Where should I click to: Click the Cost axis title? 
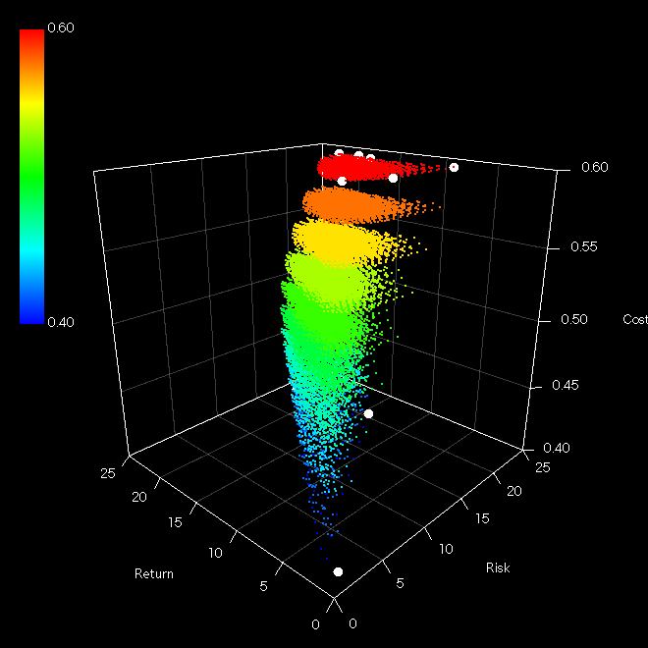click(x=635, y=319)
